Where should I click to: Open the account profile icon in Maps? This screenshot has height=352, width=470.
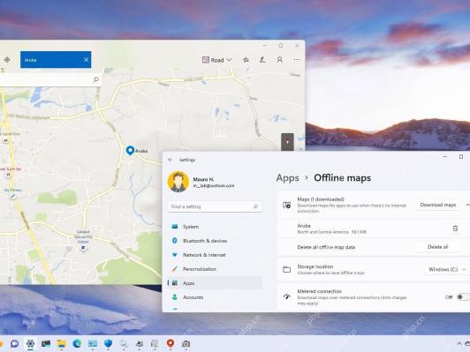(280, 60)
